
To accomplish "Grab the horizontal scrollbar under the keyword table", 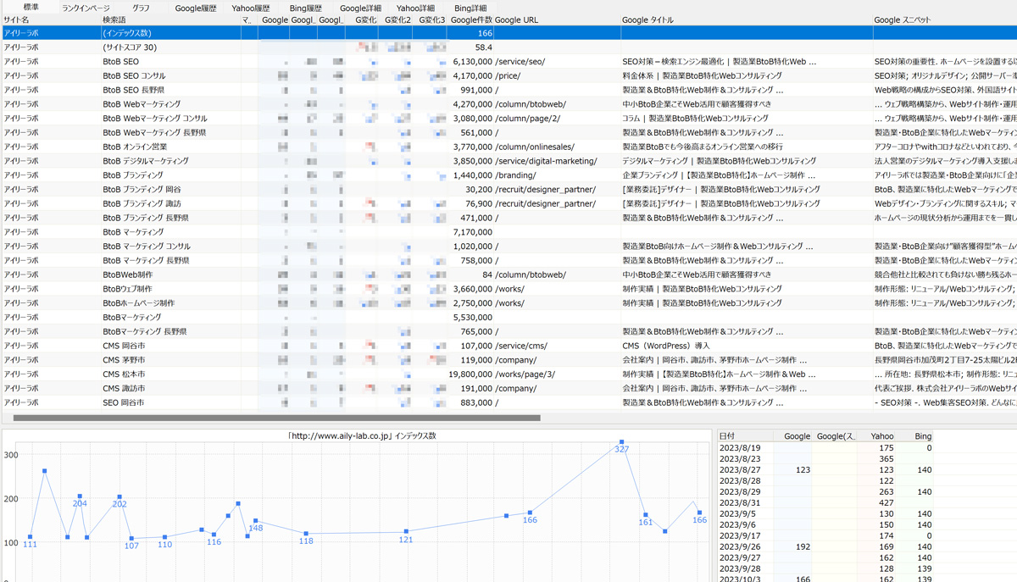I will (x=276, y=418).
